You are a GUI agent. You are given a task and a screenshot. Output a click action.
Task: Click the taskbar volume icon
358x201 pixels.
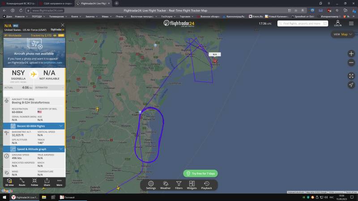click(x=326, y=197)
